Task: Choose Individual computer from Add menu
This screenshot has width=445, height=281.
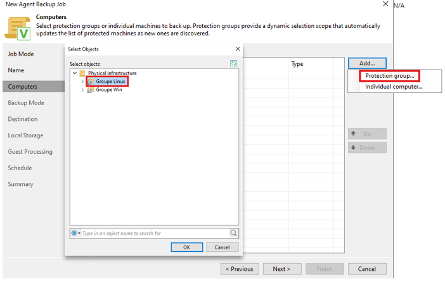Action: coord(394,86)
